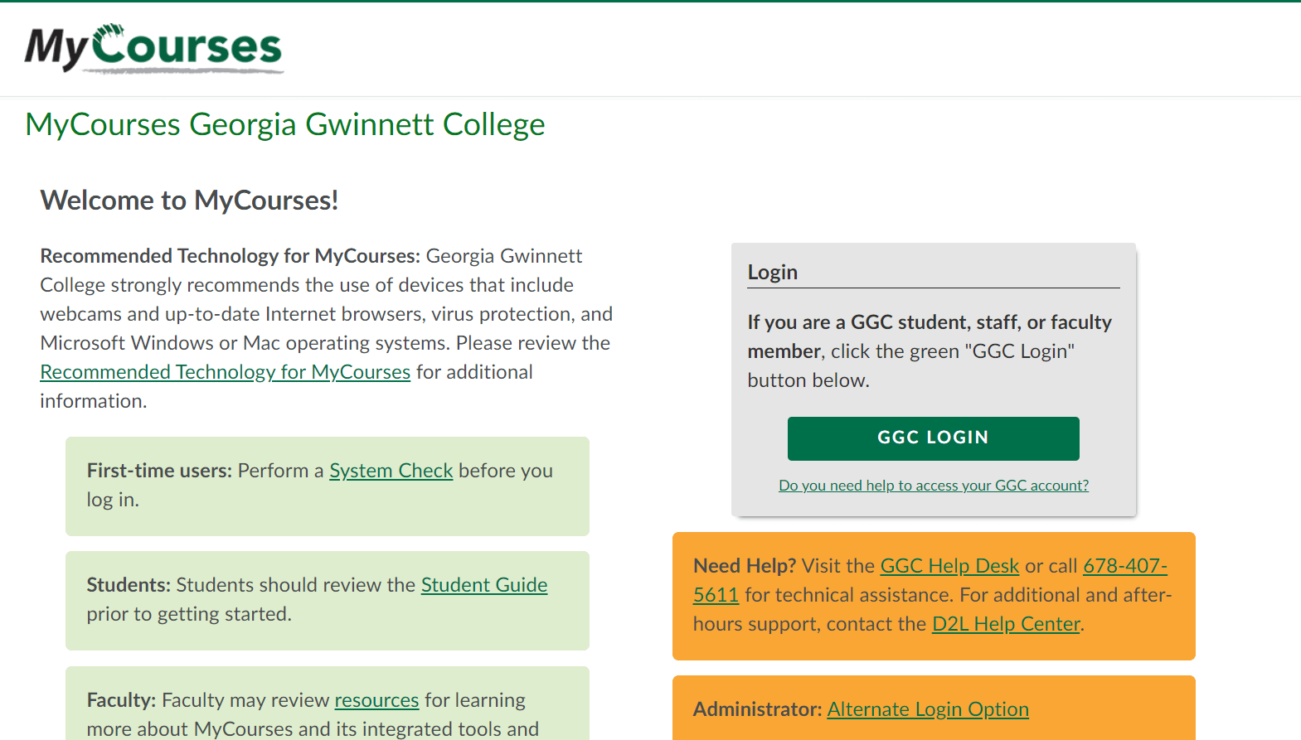
Task: Open the Alternate Login Option link
Action: pyautogui.click(x=928, y=709)
